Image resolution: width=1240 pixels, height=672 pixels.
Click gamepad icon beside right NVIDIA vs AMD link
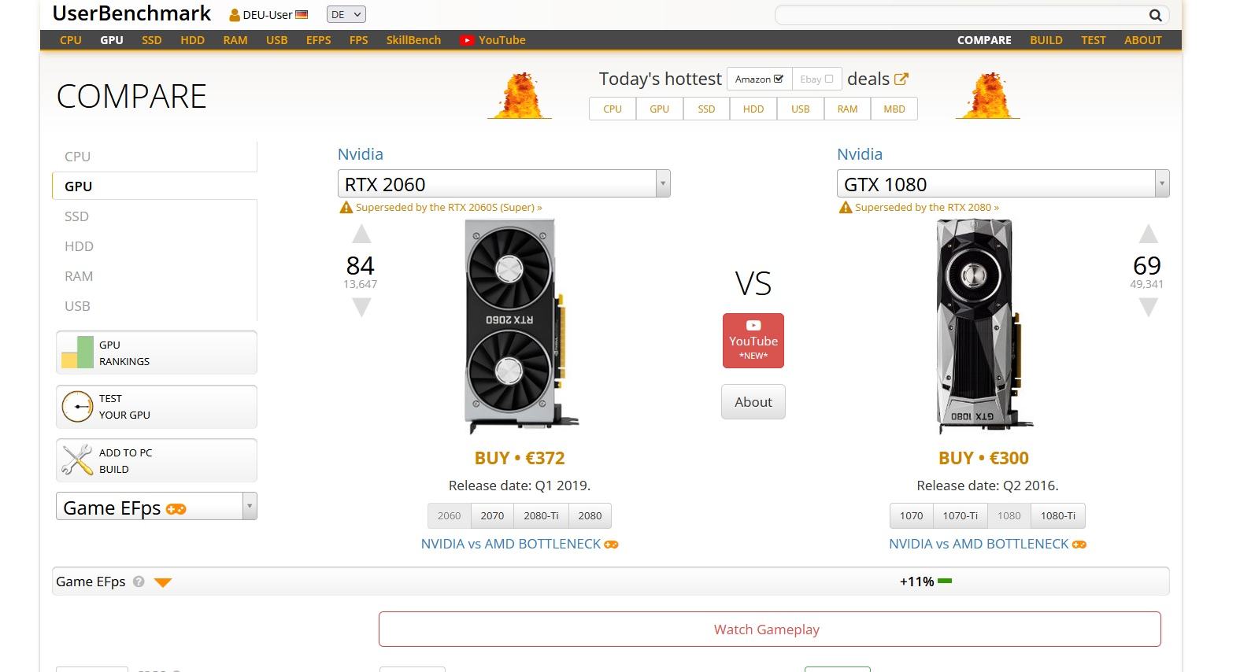pos(1079,545)
